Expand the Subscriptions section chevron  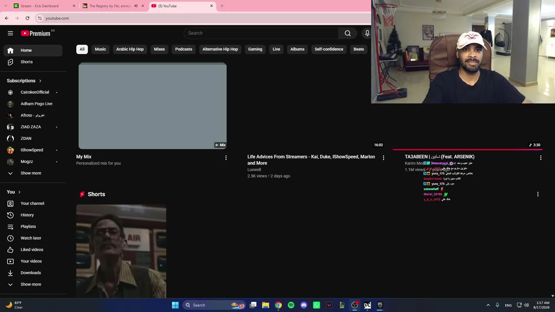tap(40, 81)
